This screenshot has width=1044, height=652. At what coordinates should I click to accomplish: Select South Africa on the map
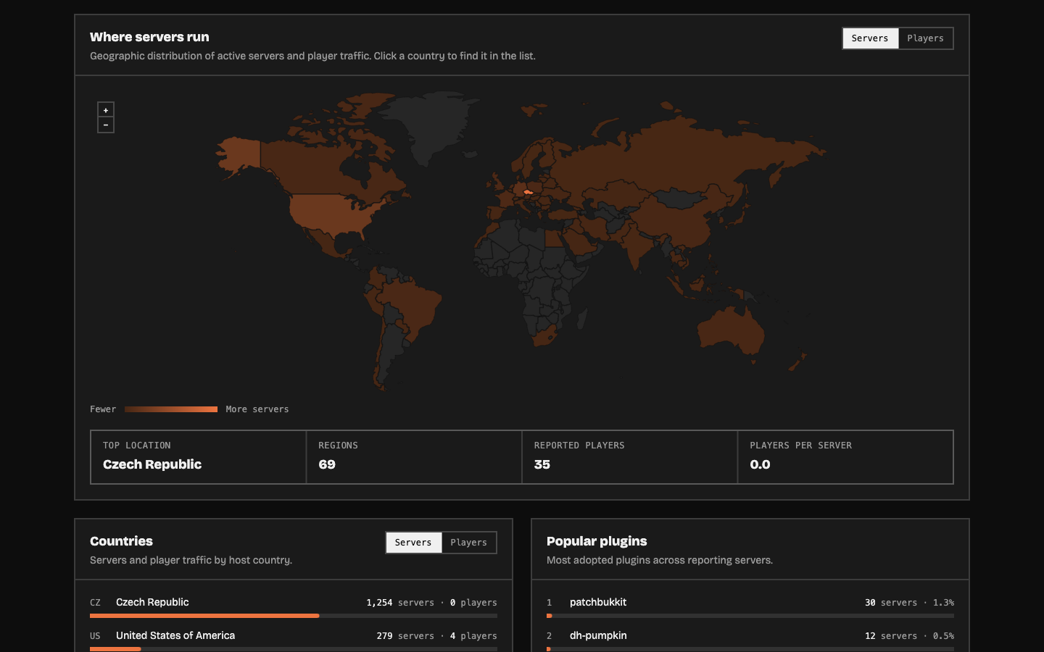(545, 337)
